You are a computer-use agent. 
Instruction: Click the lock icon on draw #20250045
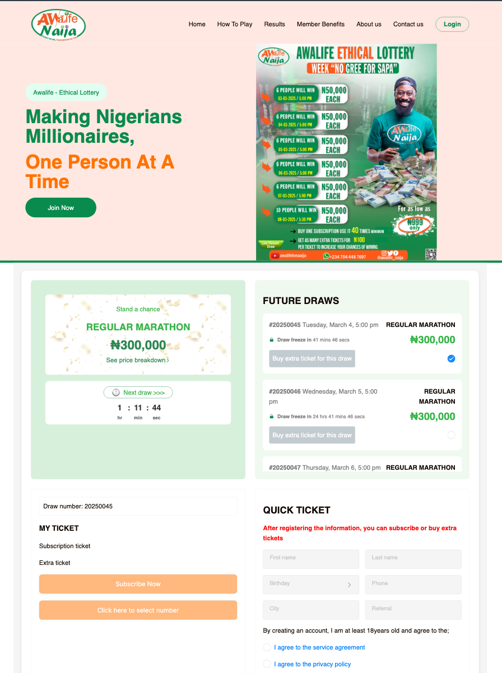pos(272,340)
